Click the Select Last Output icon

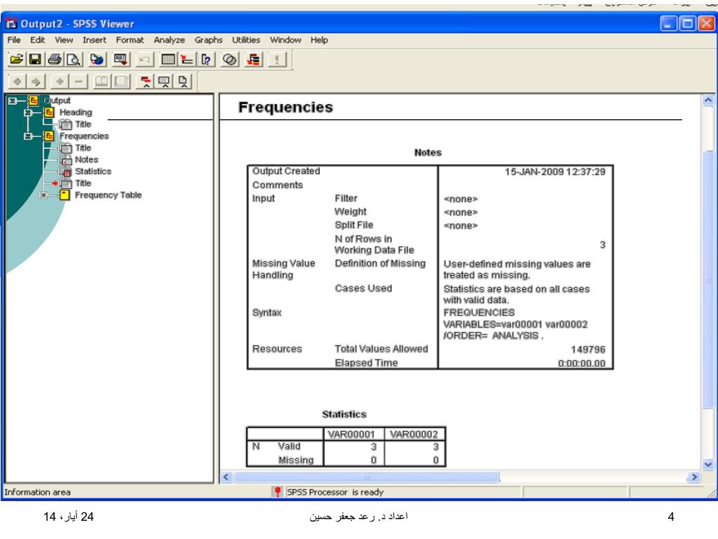point(253,60)
